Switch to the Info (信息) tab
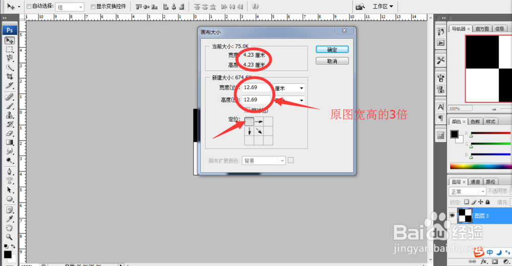The height and width of the screenshot is (266, 512). coord(500,29)
